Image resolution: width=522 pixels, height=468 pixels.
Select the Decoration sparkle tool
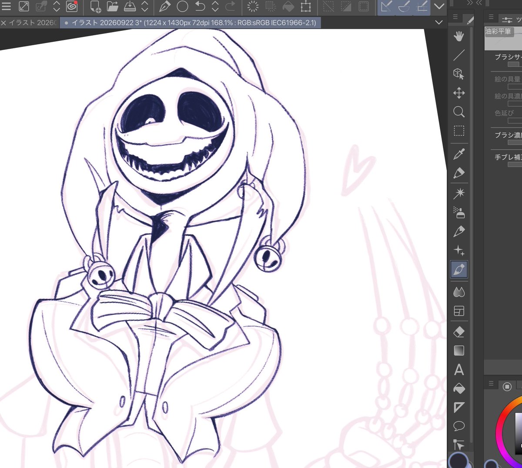[459, 250]
